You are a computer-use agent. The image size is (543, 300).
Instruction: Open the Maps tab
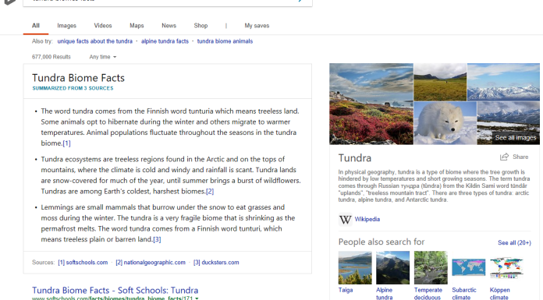[137, 26]
